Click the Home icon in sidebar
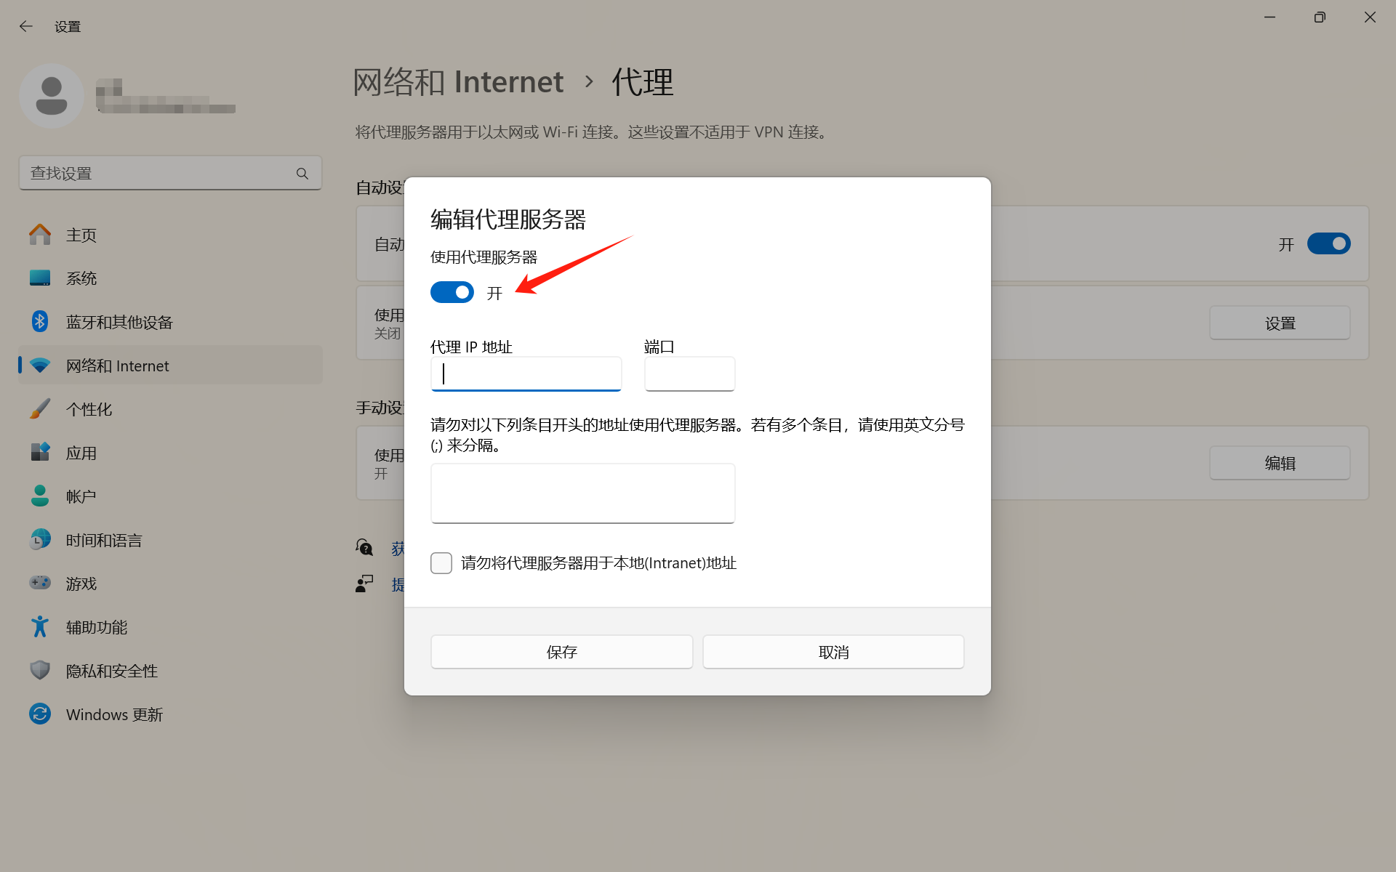Image resolution: width=1396 pixels, height=872 pixels. coord(40,235)
